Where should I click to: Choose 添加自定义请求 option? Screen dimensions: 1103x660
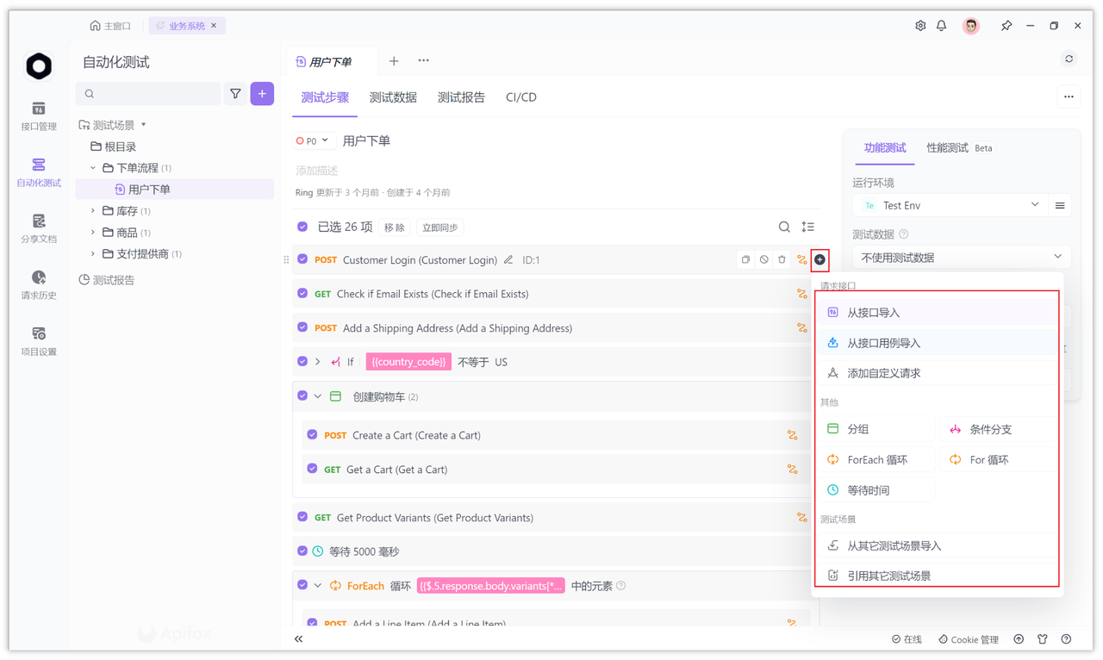tap(936, 373)
